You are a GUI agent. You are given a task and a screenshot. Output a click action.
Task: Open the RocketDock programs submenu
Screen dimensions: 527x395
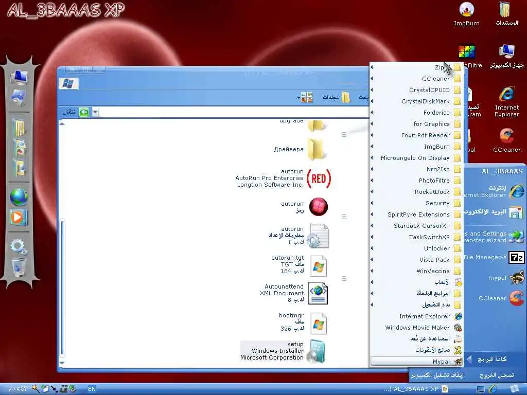[x=416, y=192]
